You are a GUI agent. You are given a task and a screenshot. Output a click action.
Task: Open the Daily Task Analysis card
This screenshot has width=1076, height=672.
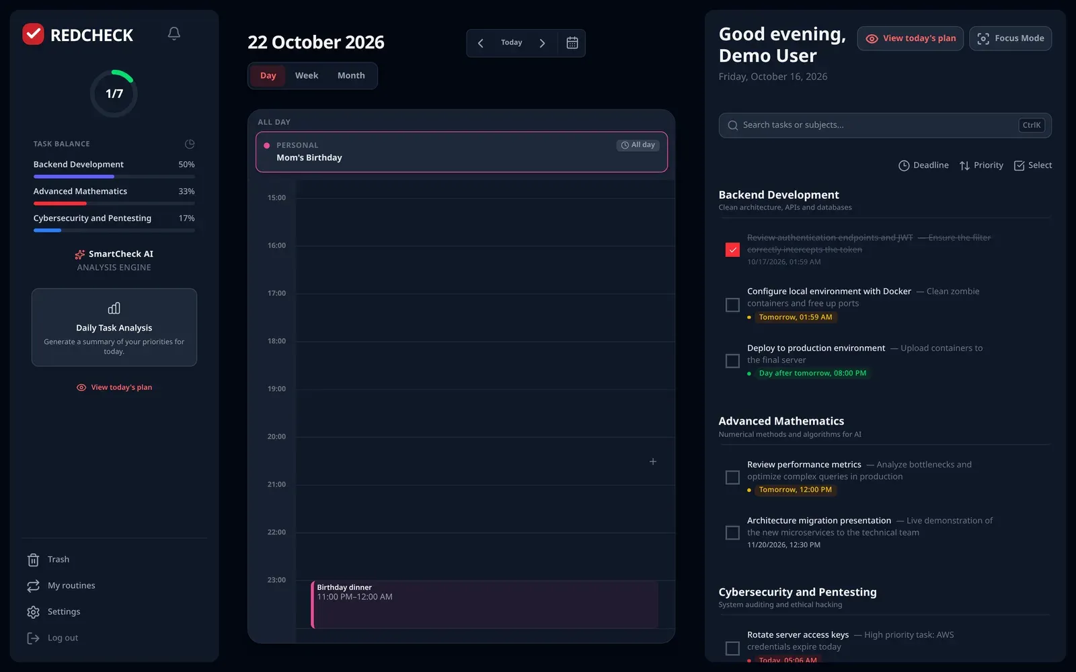click(114, 328)
